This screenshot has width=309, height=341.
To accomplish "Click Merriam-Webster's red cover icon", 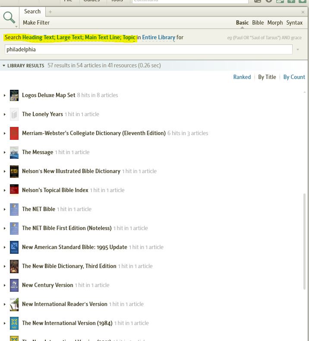I will click(x=14, y=133).
